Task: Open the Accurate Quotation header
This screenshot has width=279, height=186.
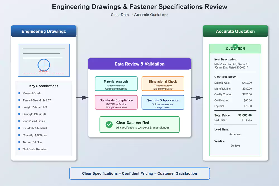Action: pos(235,31)
